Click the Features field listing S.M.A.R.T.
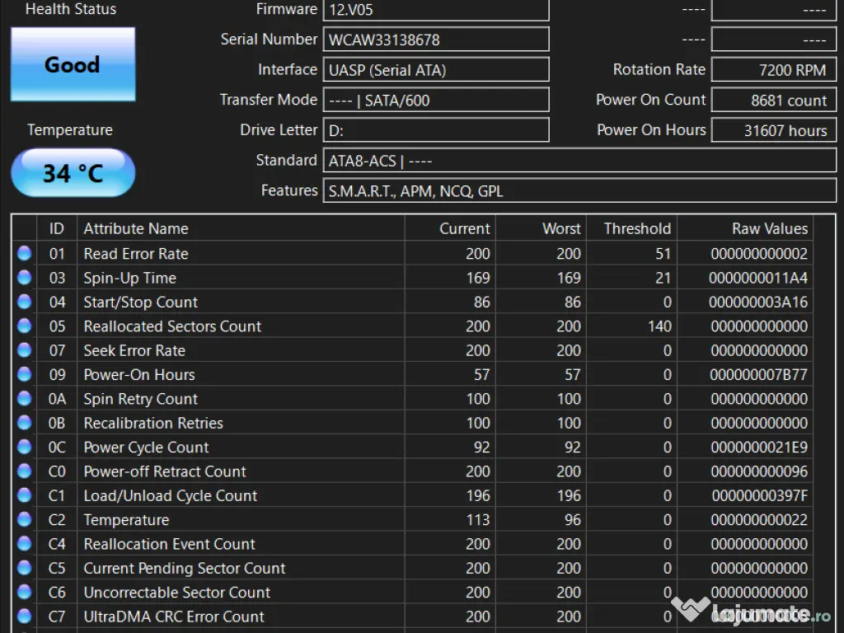 [x=579, y=190]
